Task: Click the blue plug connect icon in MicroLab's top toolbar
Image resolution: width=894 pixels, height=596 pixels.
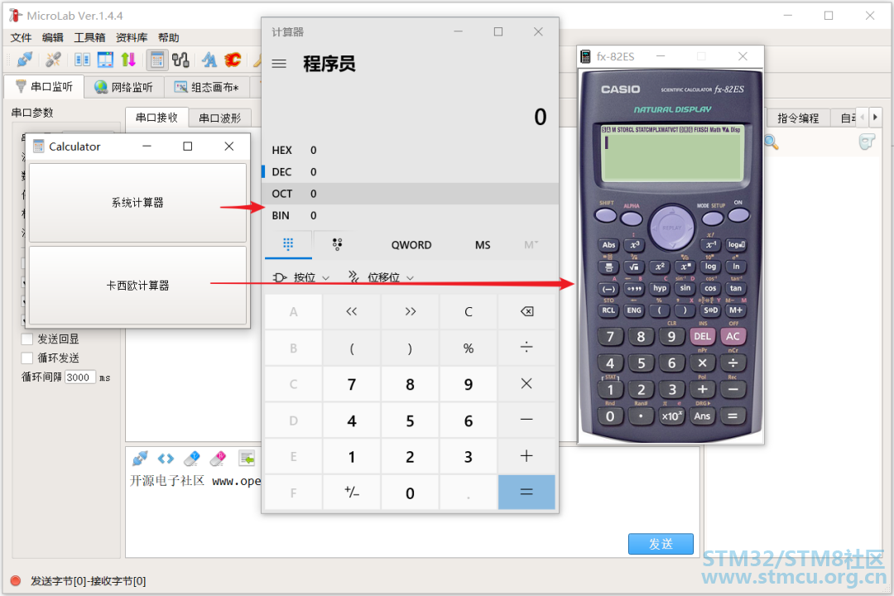Action: point(25,60)
